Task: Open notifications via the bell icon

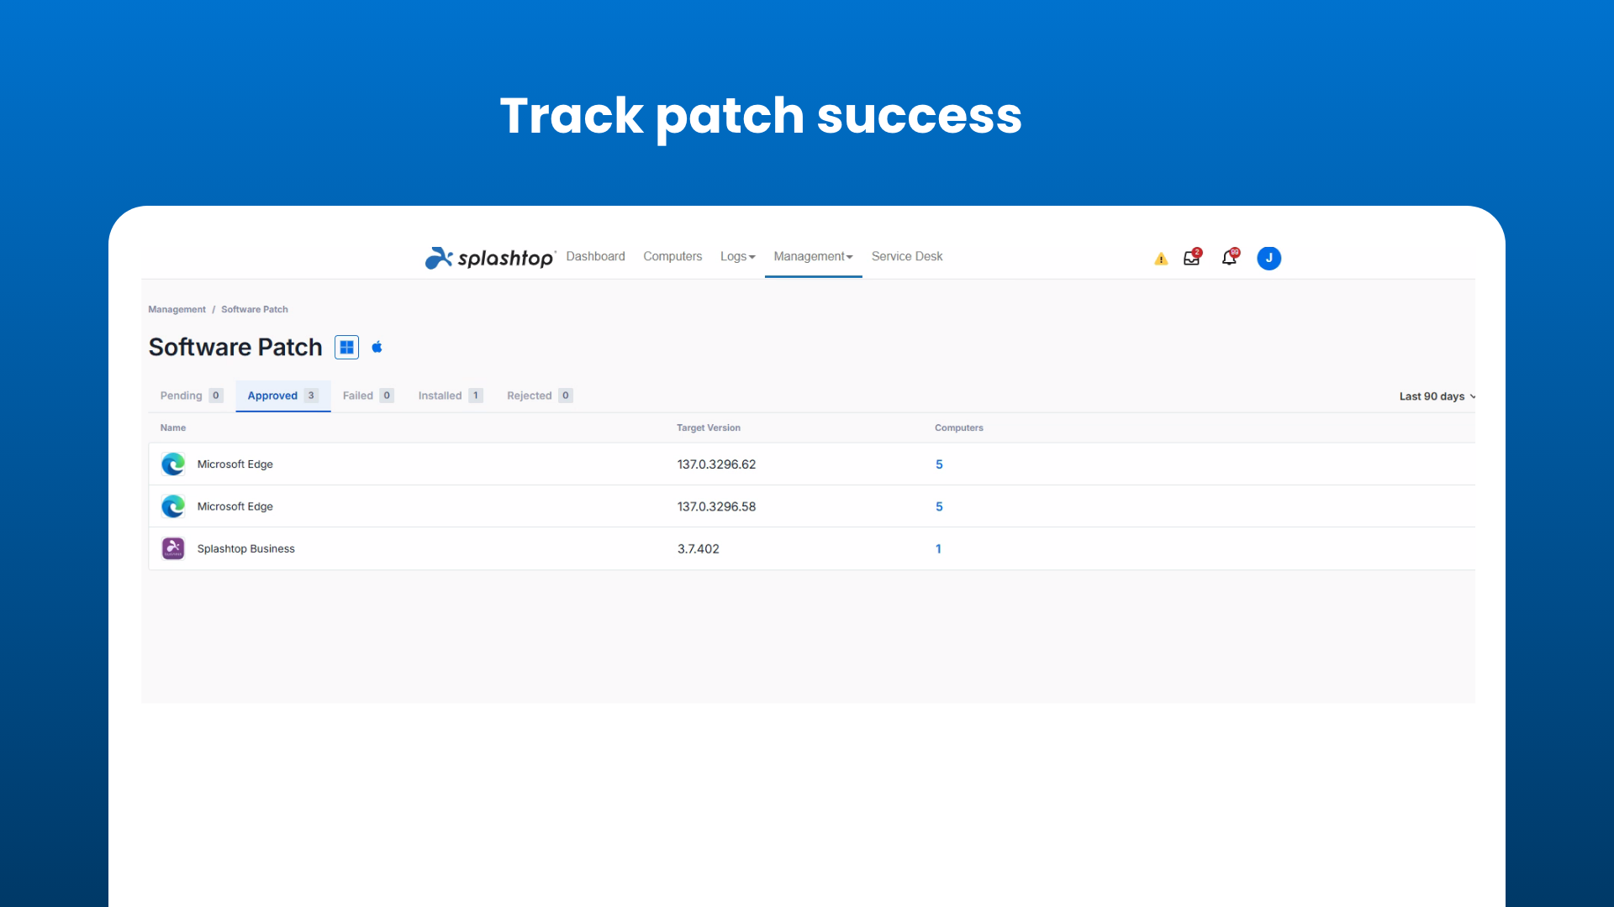Action: point(1229,258)
